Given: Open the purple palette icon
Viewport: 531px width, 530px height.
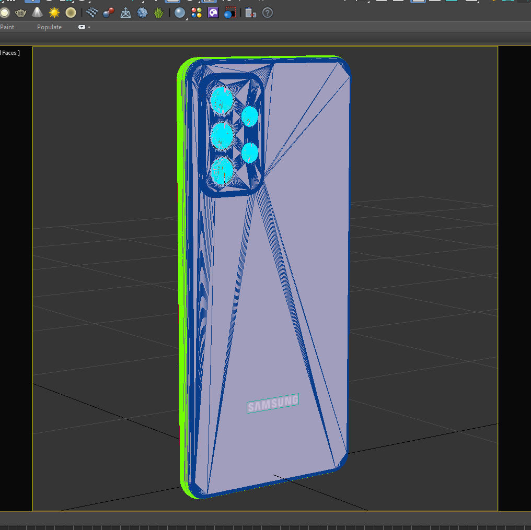Looking at the screenshot, I should pos(213,13).
